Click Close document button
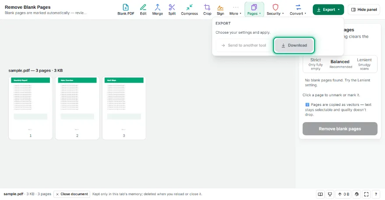The image size is (385, 200). click(x=72, y=194)
